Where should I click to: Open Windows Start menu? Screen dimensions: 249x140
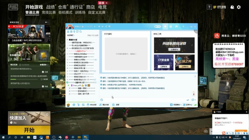coord(3,137)
